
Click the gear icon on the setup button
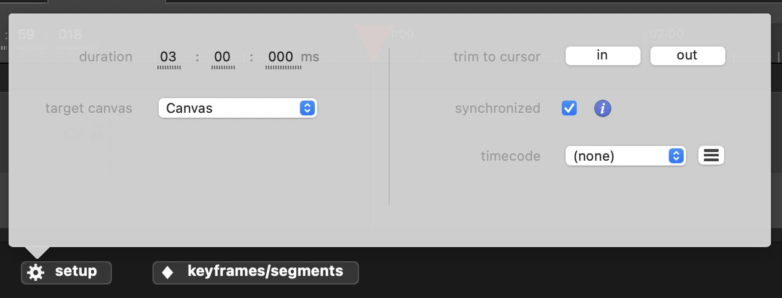pyautogui.click(x=36, y=272)
